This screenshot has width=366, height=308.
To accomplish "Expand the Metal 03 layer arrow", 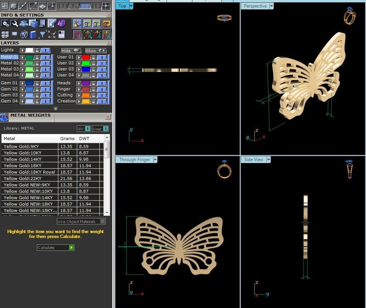I will (x=23, y=69).
